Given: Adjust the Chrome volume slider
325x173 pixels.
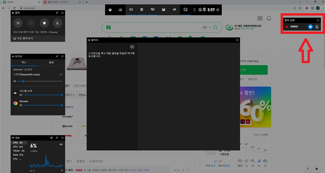Looking at the screenshot, I should click(x=43, y=105).
